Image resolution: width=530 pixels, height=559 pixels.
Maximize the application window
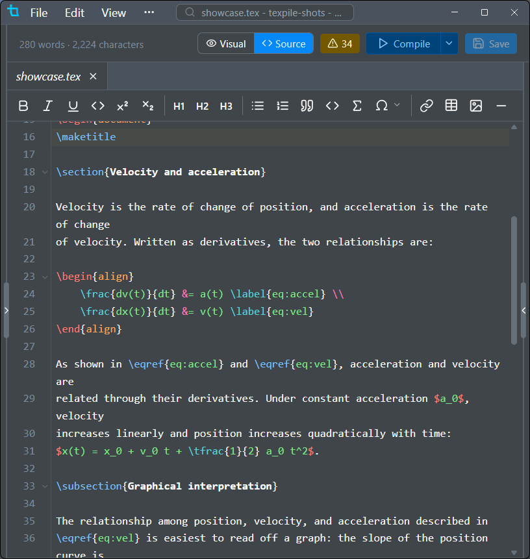click(485, 12)
